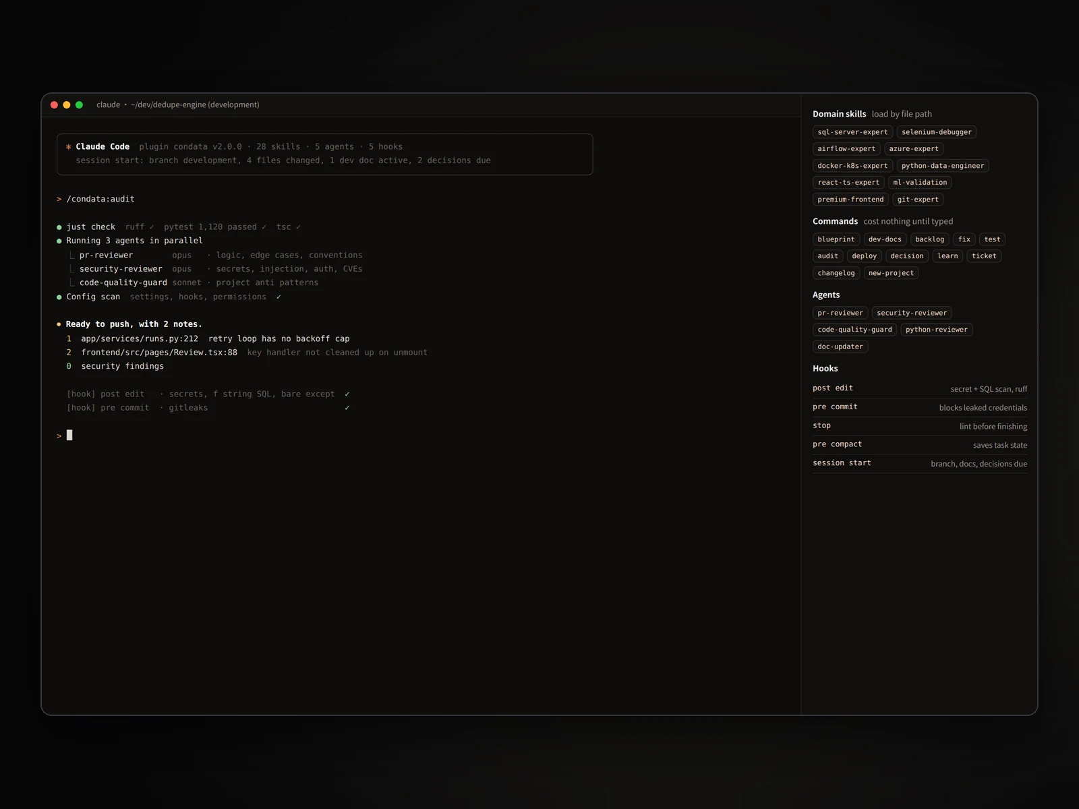This screenshot has height=809, width=1079.
Task: Select the post edit hook row in sidebar
Action: click(x=920, y=388)
